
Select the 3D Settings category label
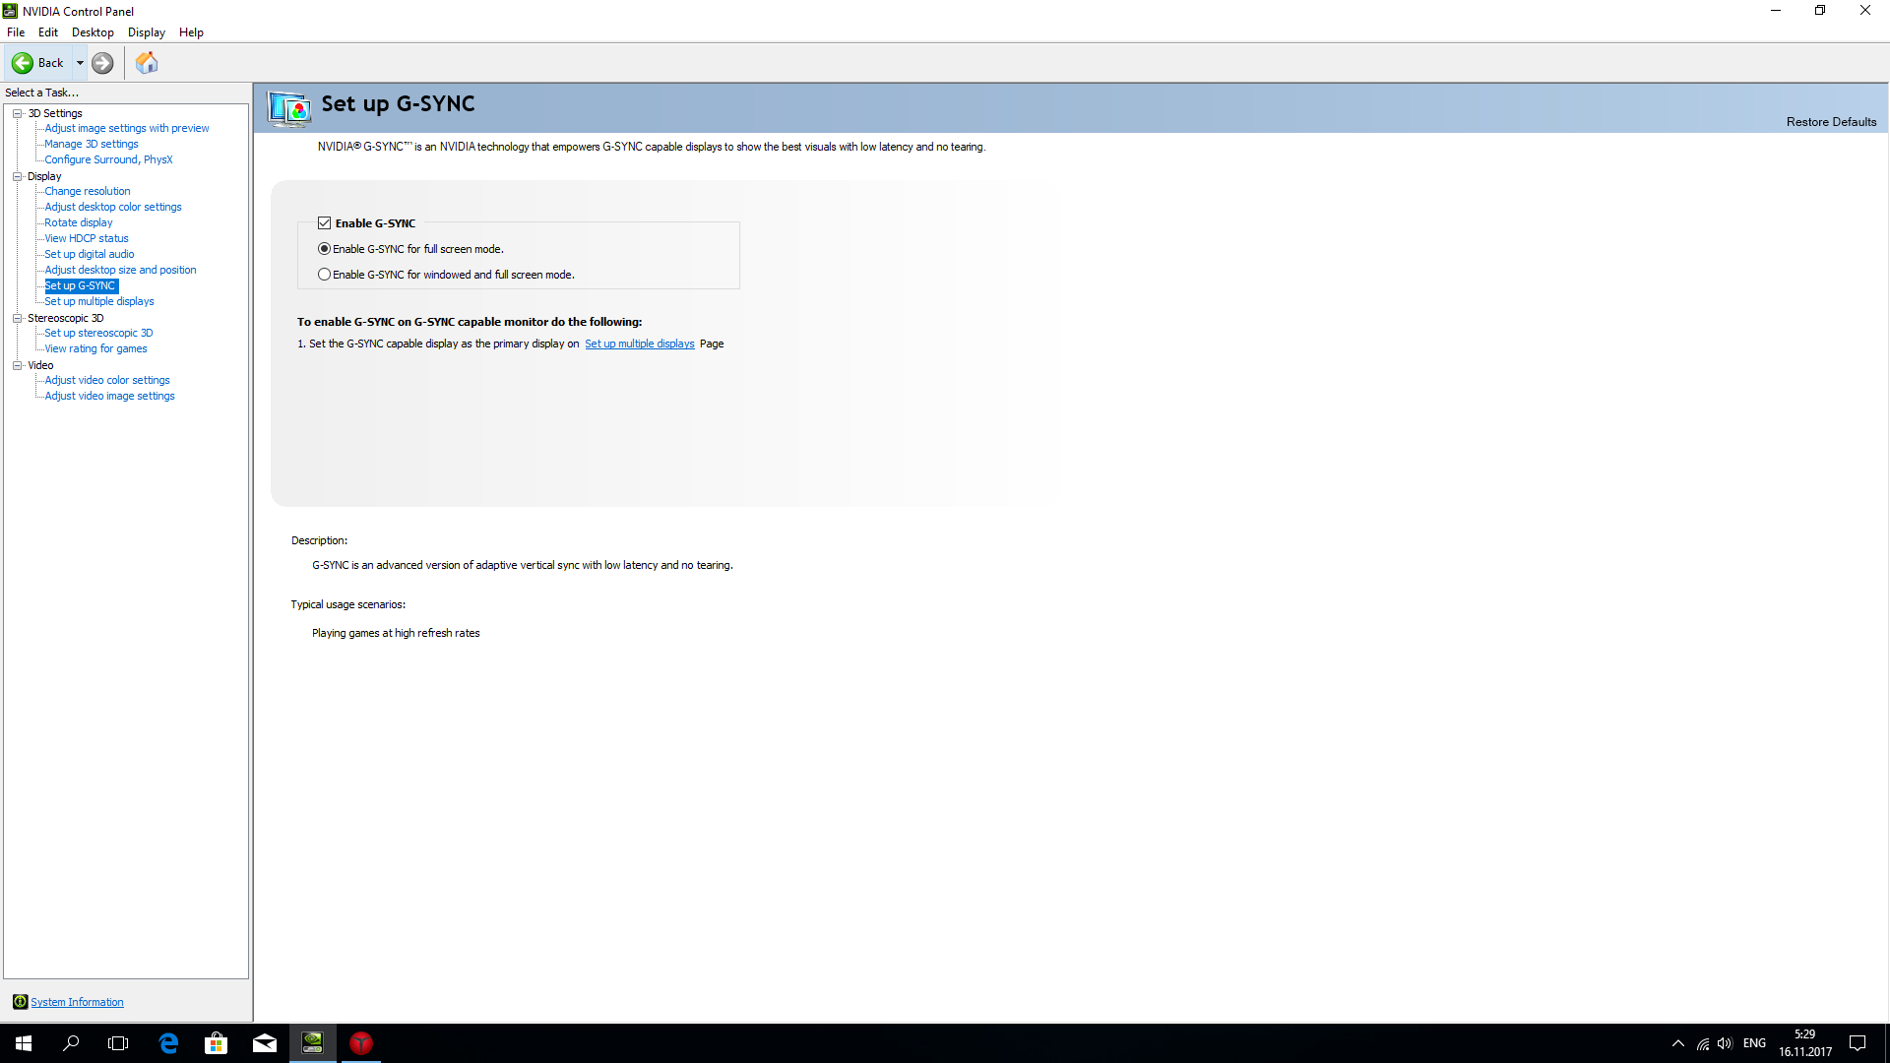pos(55,113)
